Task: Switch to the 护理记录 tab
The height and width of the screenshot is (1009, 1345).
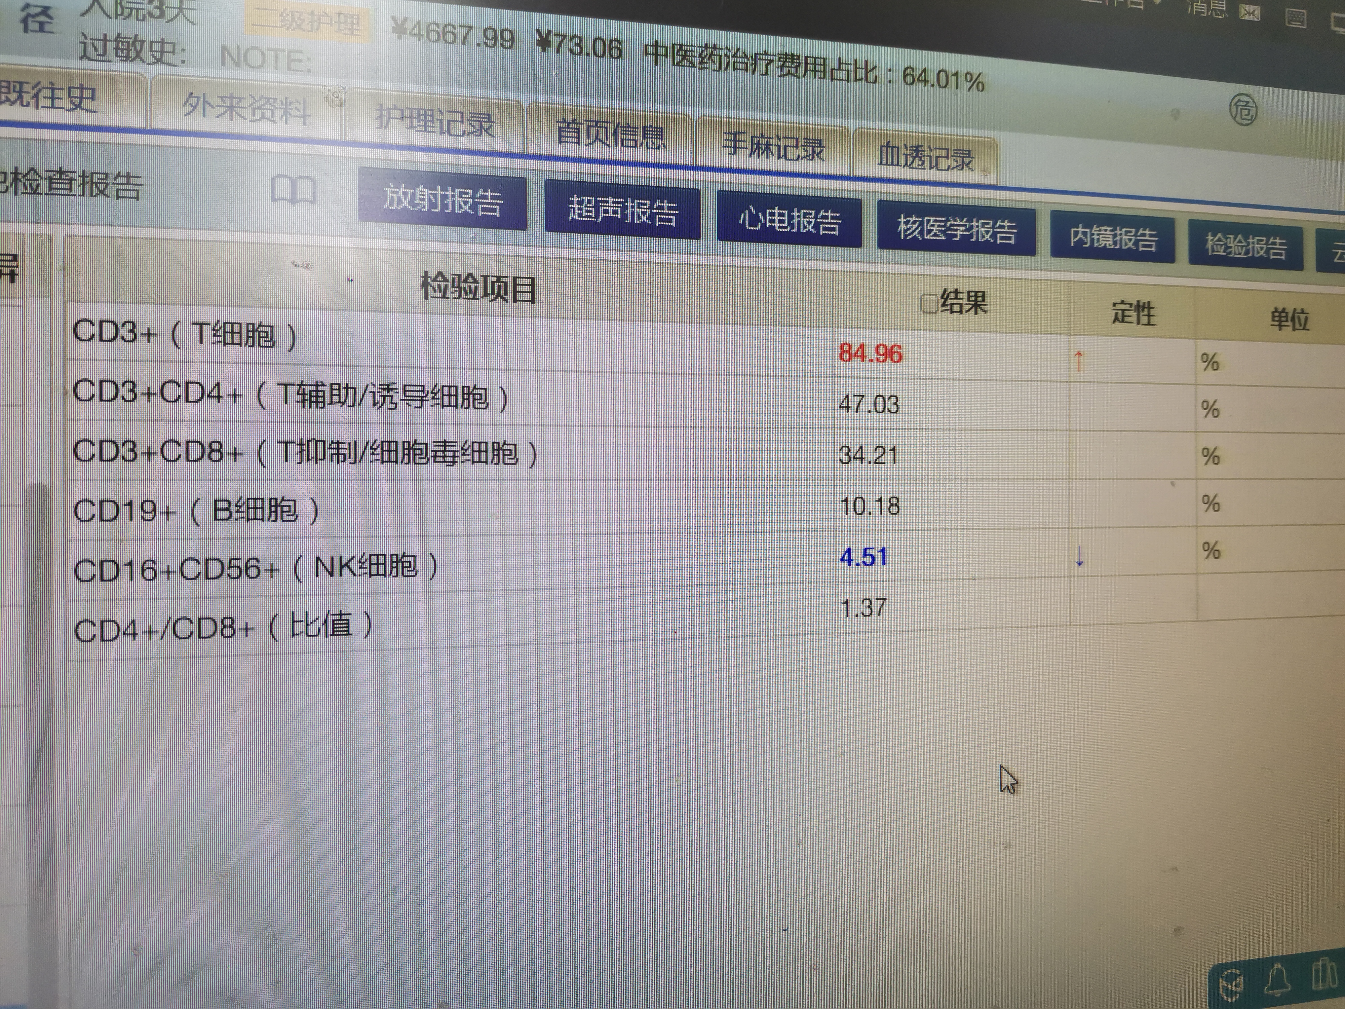Action: [x=435, y=121]
